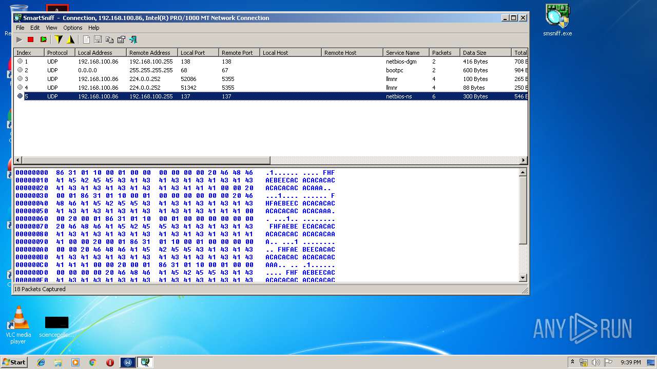This screenshot has height=369, width=657.
Task: Open the Help menu
Action: click(x=93, y=28)
